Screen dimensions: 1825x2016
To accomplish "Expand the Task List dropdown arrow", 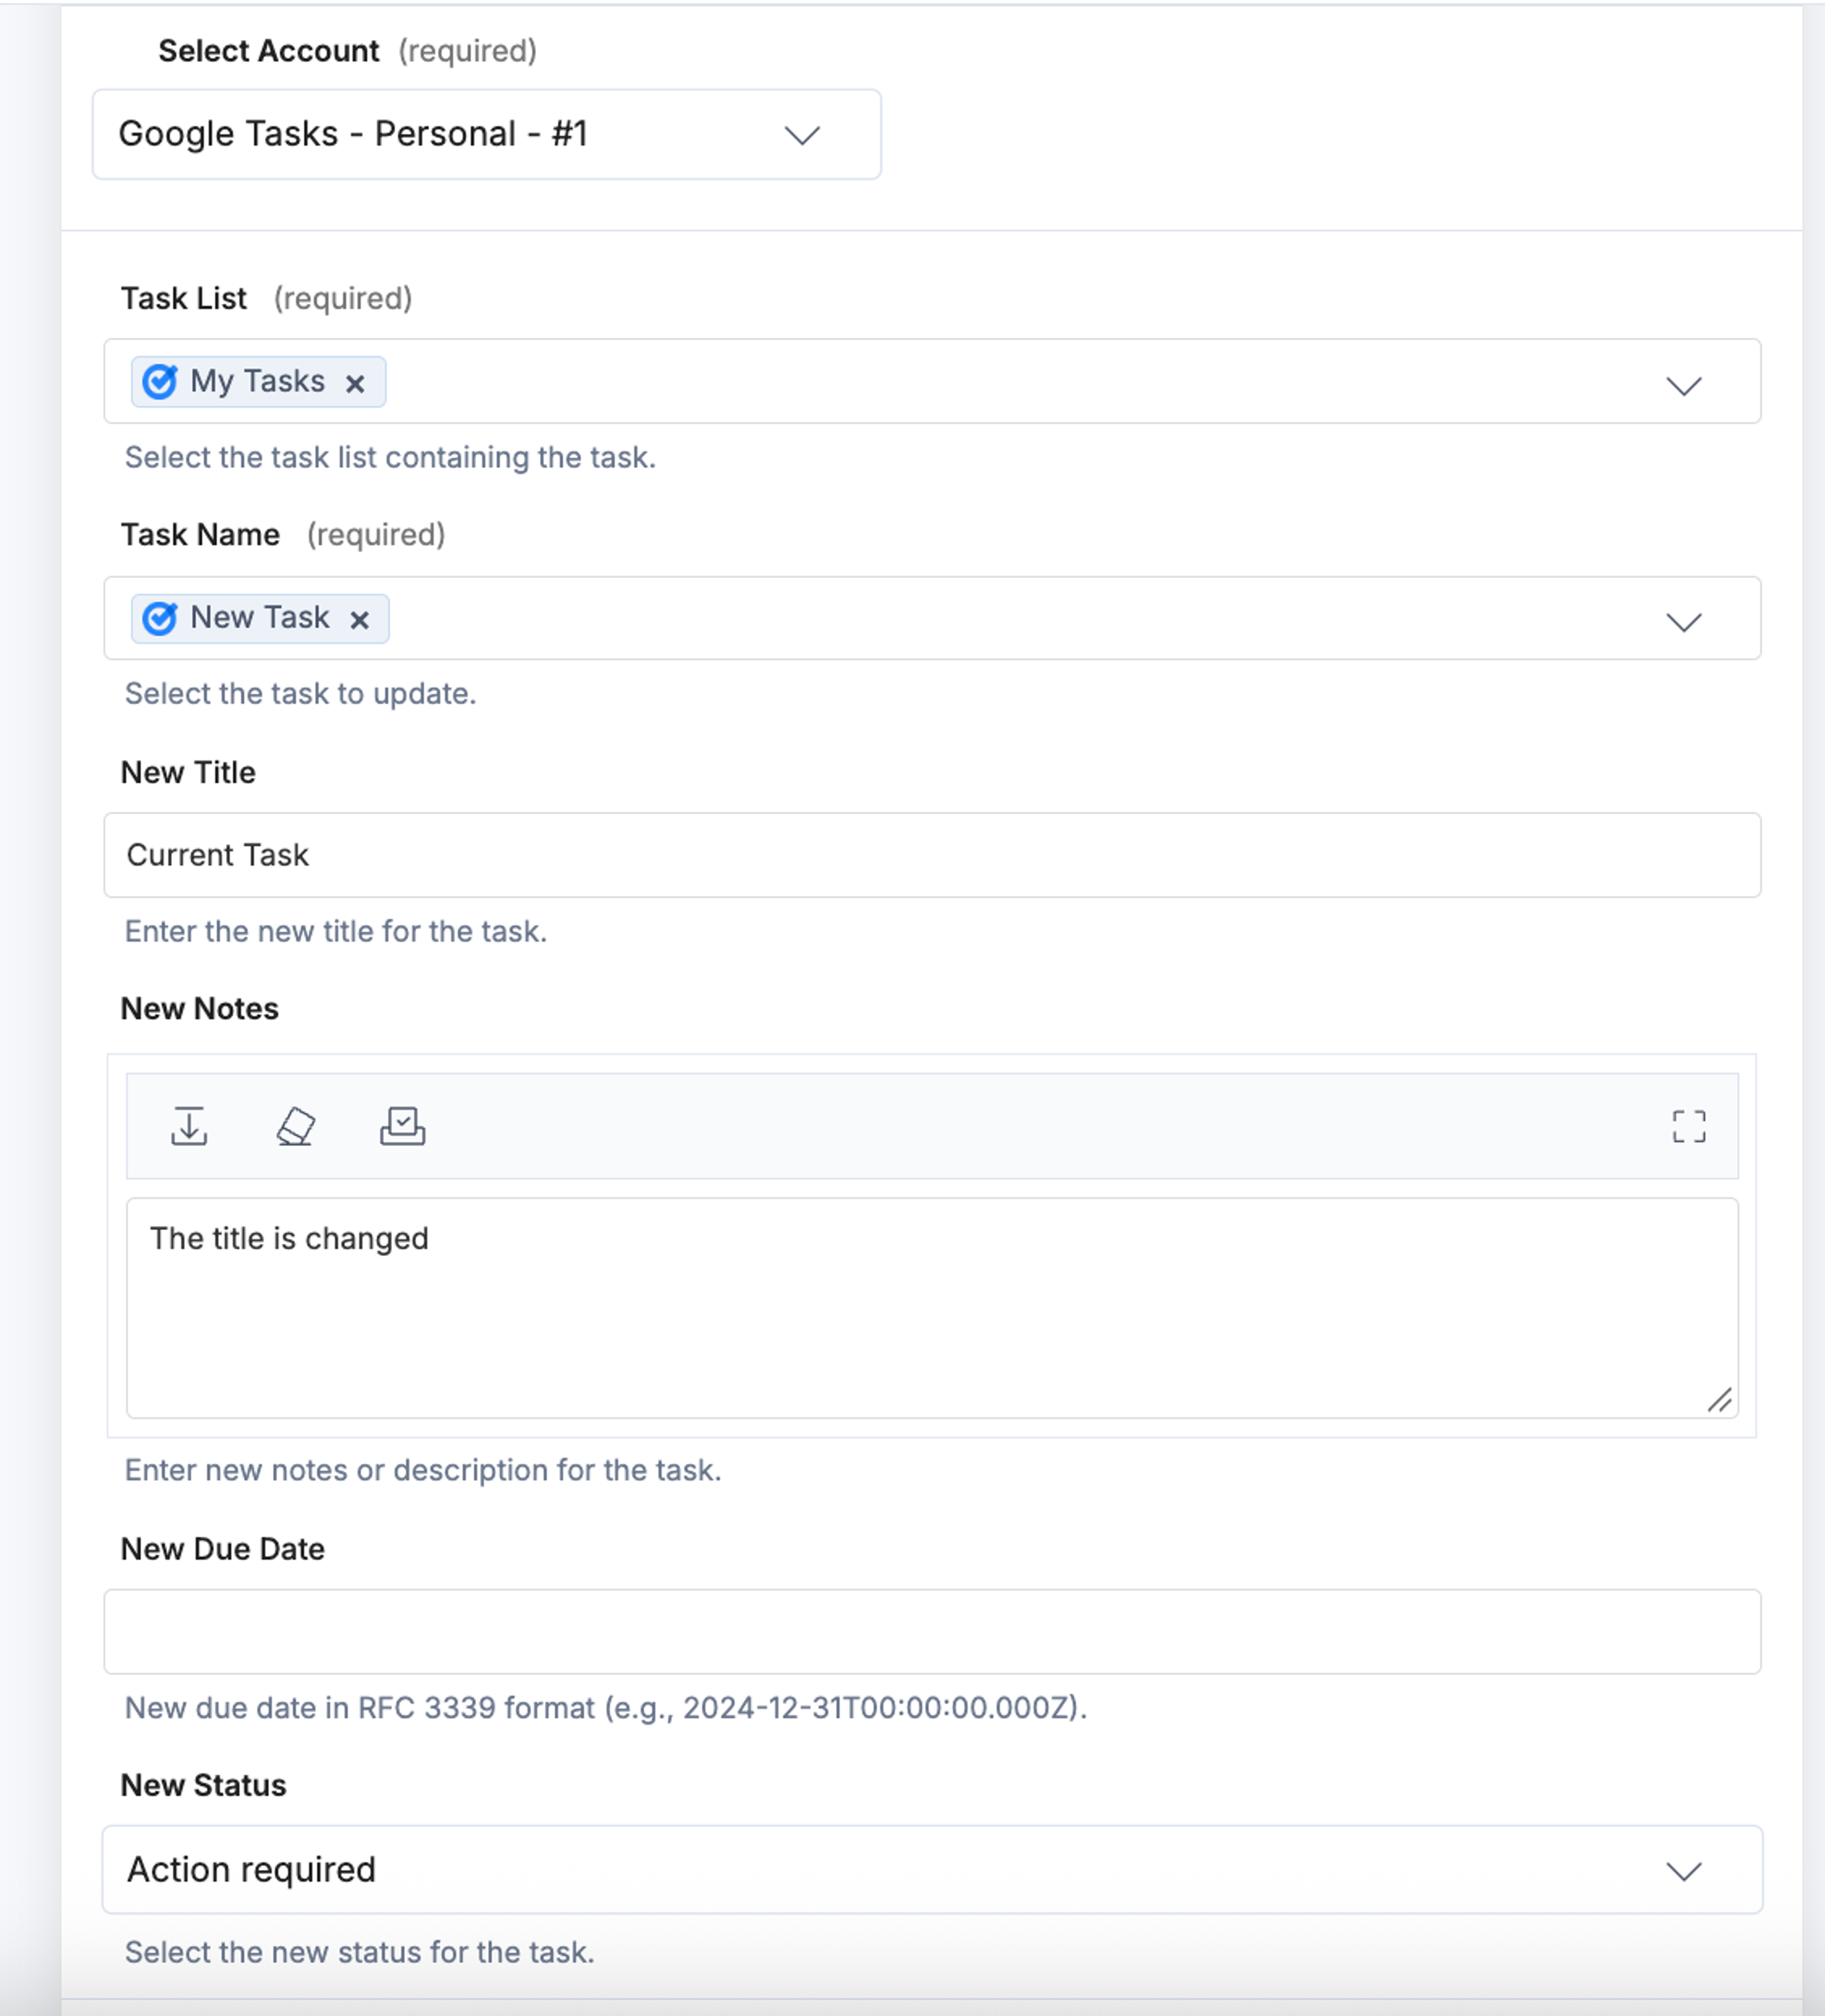I will tap(1684, 385).
